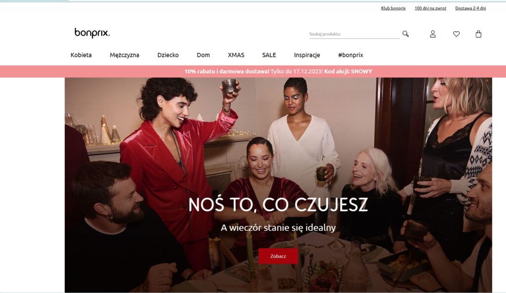The image size is (506, 293).
Task: Select the #bonprix menu item
Action: [x=350, y=55]
